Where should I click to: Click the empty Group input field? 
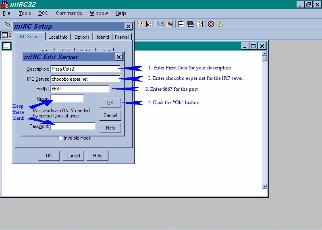[x=67, y=98]
